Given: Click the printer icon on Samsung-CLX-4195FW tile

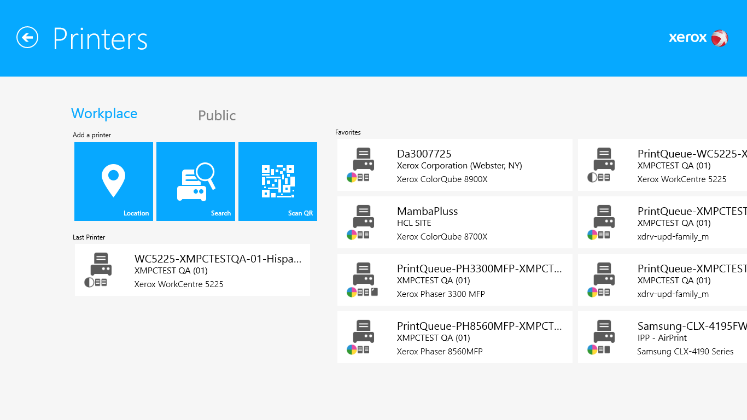Looking at the screenshot, I should [604, 334].
